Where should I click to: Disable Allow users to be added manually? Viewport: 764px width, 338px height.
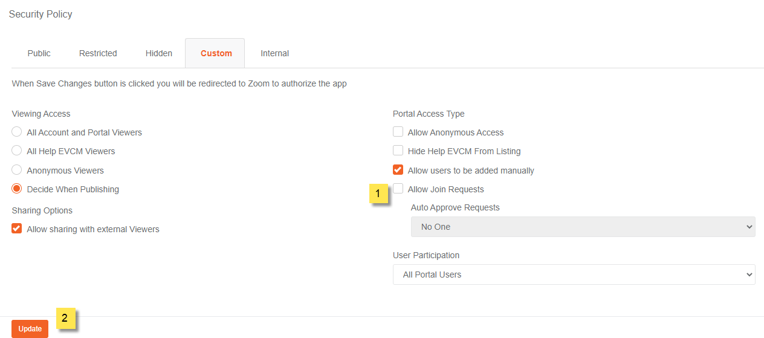398,170
